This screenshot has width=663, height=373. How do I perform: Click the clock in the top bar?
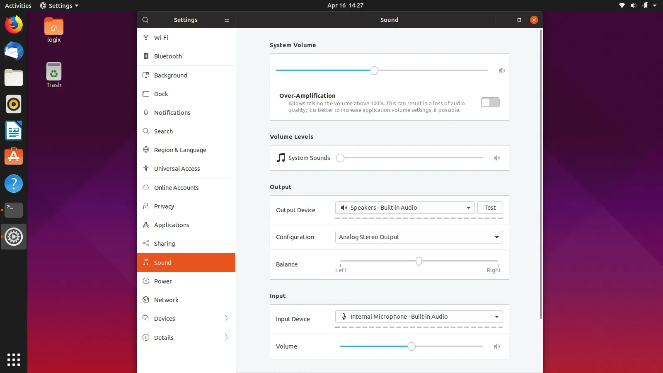[x=345, y=5]
